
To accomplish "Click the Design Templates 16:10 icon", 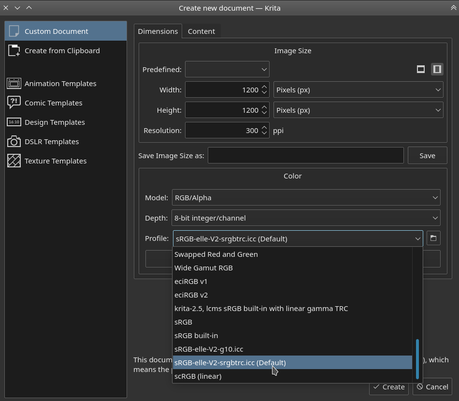I will point(14,122).
